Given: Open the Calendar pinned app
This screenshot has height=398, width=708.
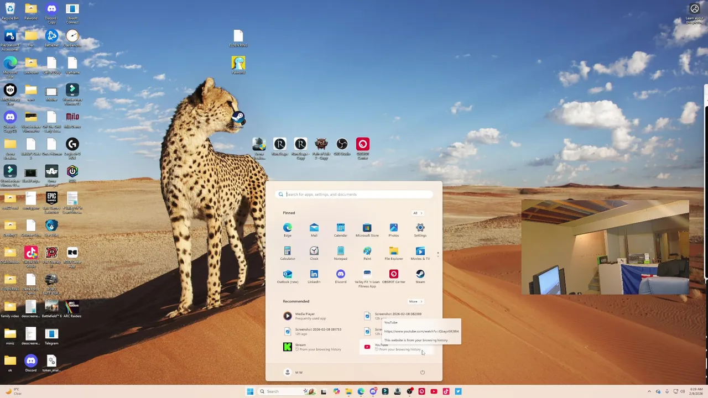Looking at the screenshot, I should 340,230.
